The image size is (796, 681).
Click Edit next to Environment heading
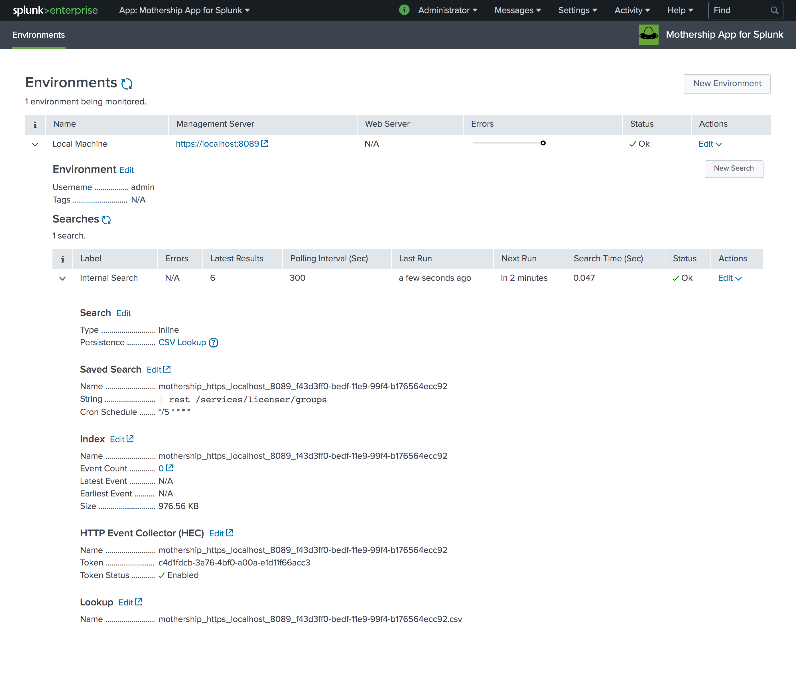click(127, 170)
